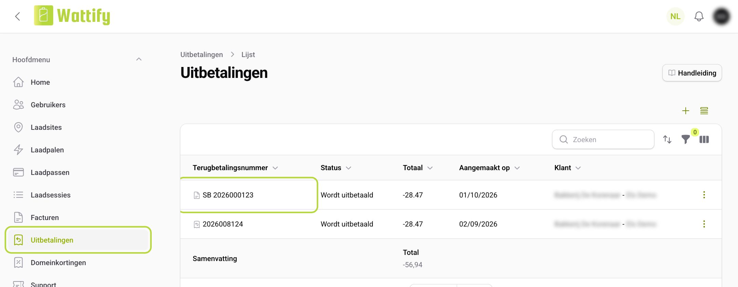
Task: Open the Wattify logo home link
Action: tap(72, 16)
